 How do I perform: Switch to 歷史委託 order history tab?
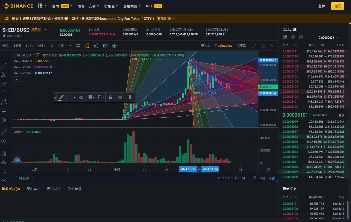33,189
